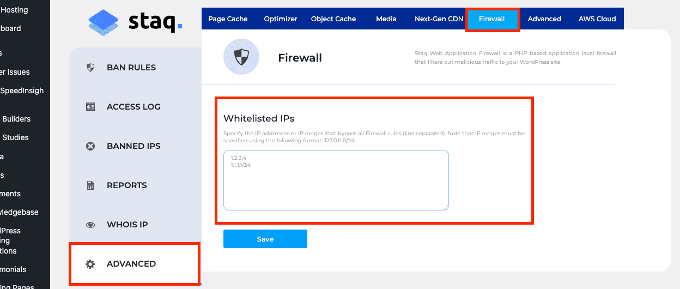Click the Firewall shield header icon
Screen dimensions: 680x289
[x=241, y=57]
